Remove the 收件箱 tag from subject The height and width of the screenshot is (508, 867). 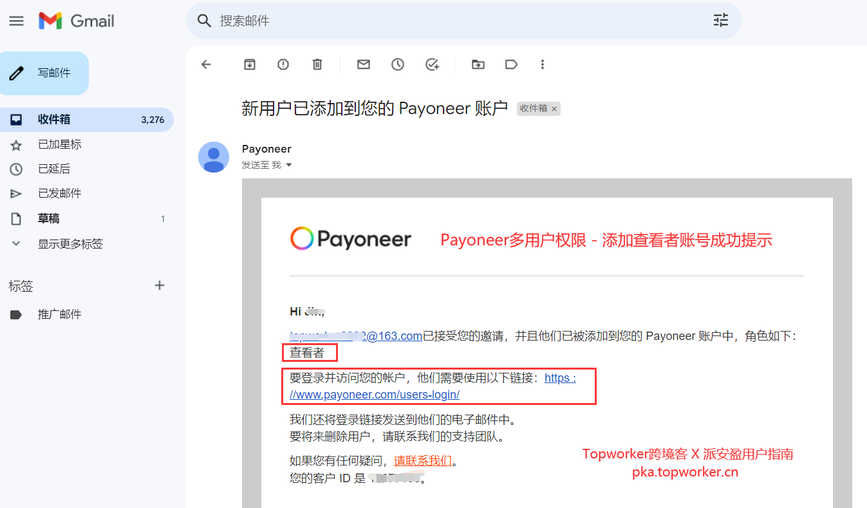click(554, 109)
